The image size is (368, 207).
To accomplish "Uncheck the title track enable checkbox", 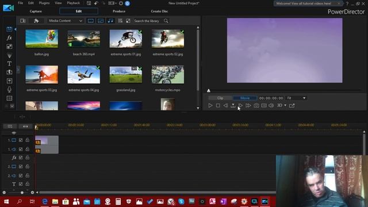I will (21, 184).
